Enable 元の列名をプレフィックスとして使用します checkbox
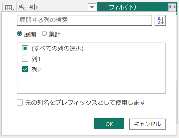The image size is (179, 138). click(x=20, y=102)
